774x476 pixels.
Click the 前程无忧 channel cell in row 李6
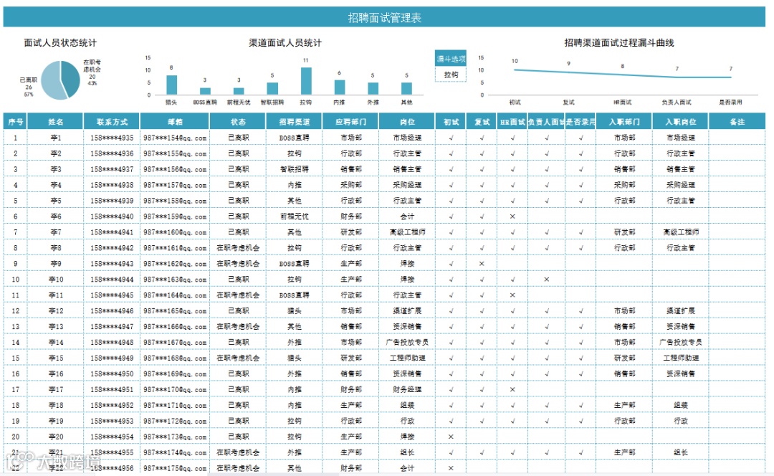point(295,216)
